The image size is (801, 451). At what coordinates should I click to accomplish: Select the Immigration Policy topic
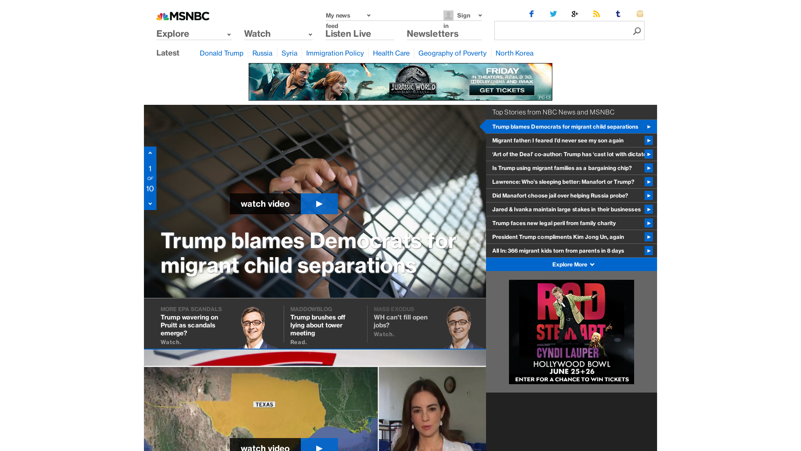click(335, 53)
